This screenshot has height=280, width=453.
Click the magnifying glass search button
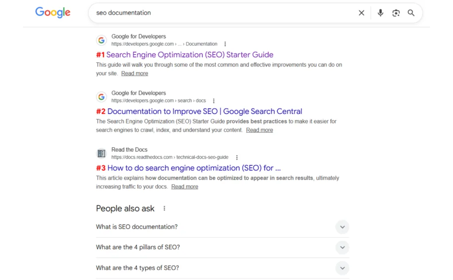coord(411,13)
